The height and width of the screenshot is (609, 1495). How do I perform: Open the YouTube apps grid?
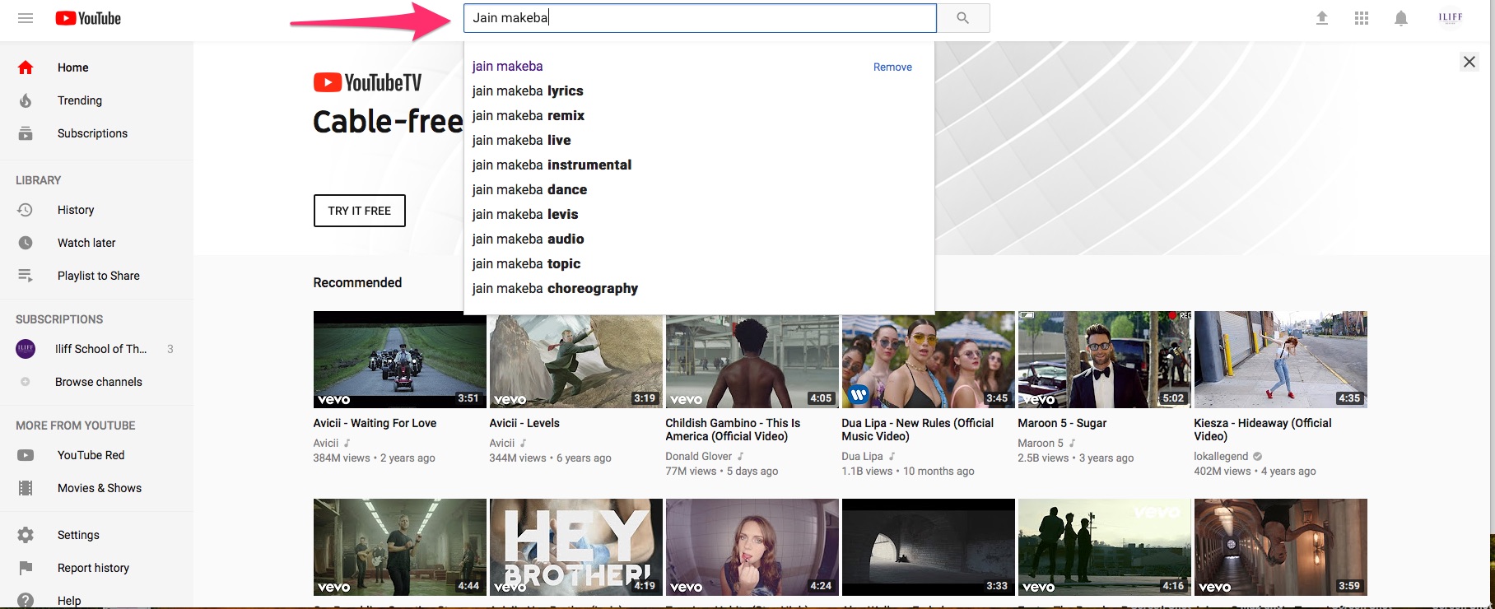tap(1361, 18)
